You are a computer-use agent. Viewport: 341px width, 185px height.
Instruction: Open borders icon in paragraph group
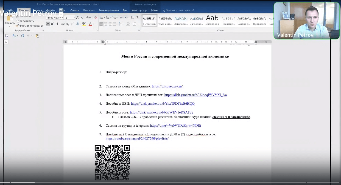tap(134, 24)
